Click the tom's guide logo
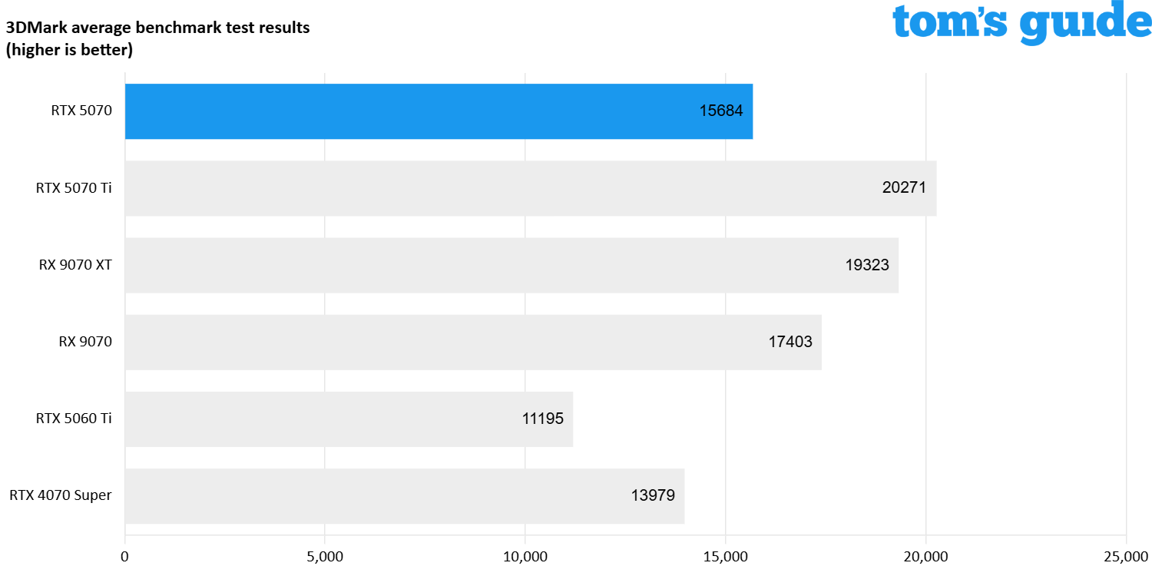 1021,23
